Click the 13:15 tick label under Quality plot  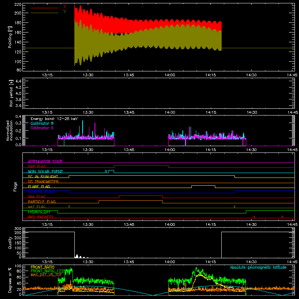[47, 262]
